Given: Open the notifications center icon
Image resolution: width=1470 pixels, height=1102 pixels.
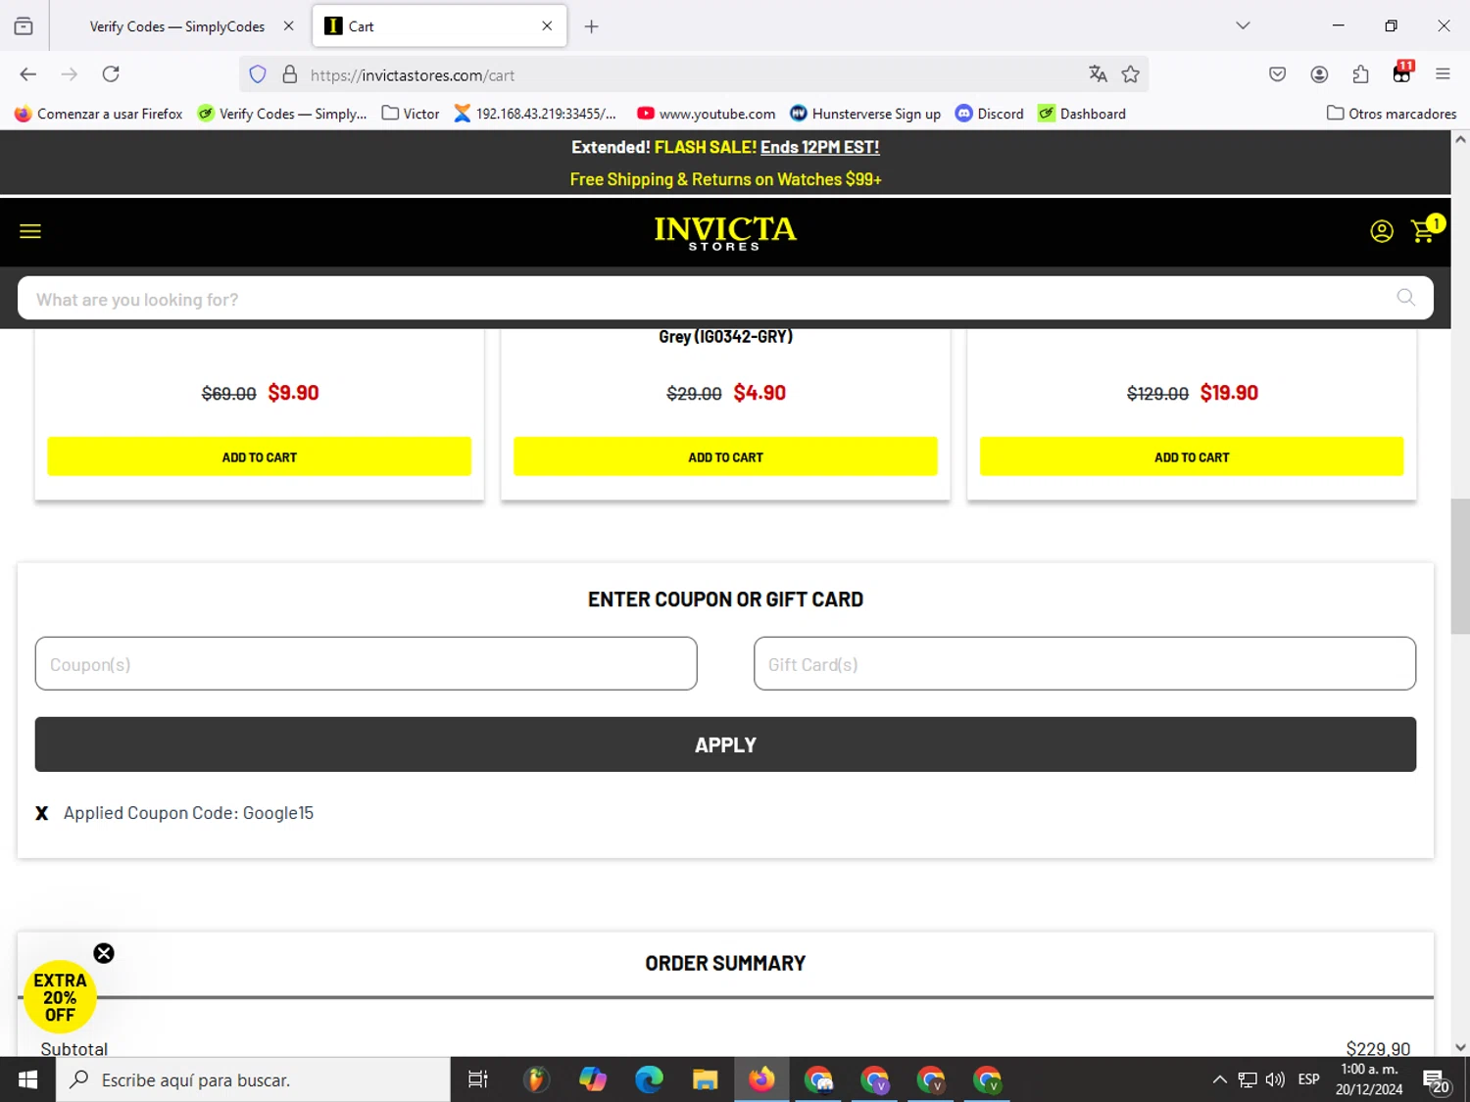Looking at the screenshot, I should [1438, 1080].
